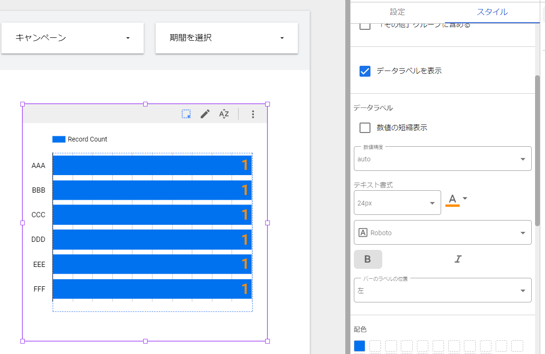The image size is (545, 354).
Task: Open the AZ sort icon on chart
Action: [x=224, y=114]
